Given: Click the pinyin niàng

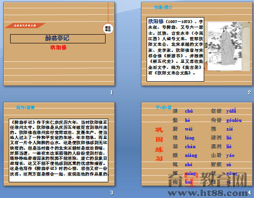Looking at the screenshot, I should pos(191,156).
